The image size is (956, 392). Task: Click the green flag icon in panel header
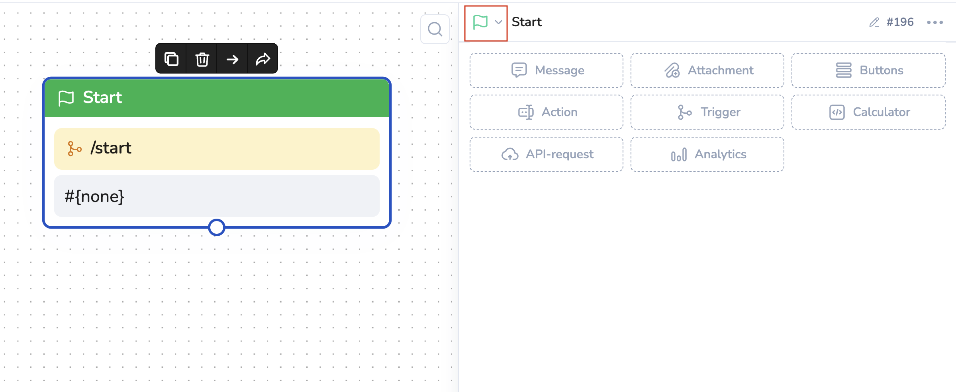tap(480, 22)
